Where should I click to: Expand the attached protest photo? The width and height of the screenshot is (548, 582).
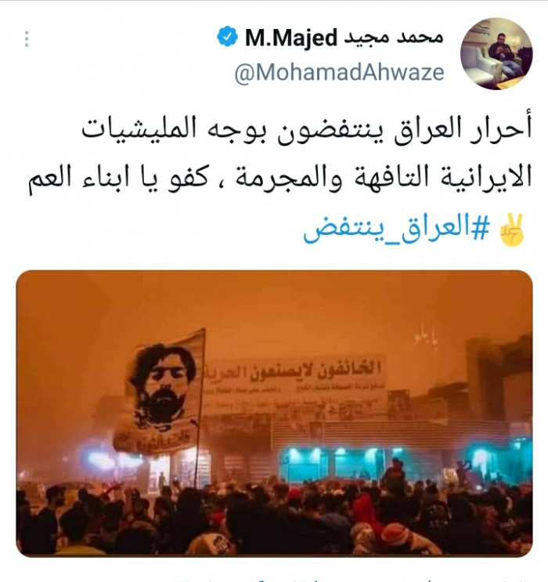(274, 414)
